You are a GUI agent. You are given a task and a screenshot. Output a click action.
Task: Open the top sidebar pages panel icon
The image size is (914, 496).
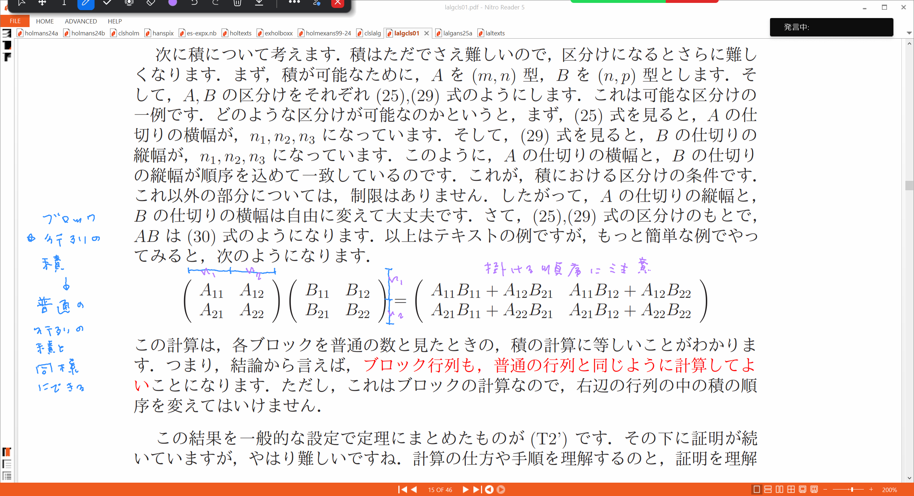tap(7, 33)
